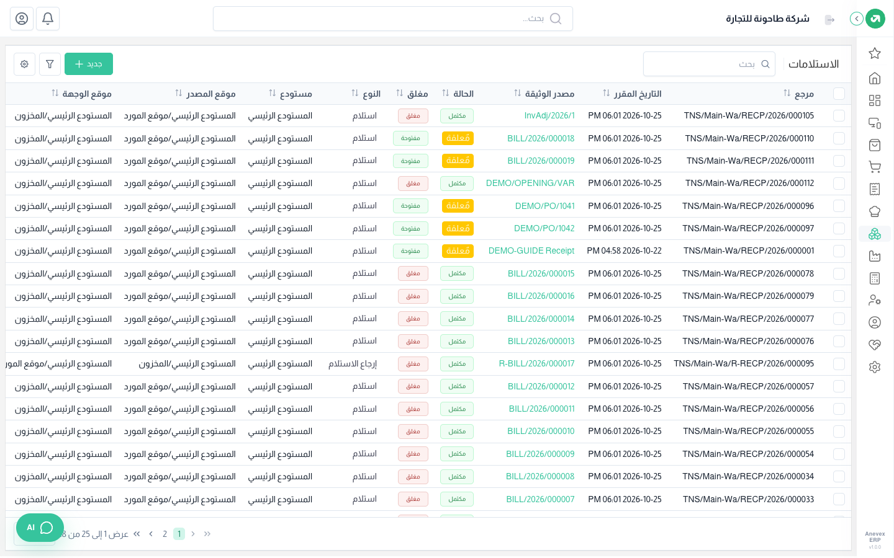Viewport: 894px width, 558px height.
Task: Select the checkbox for RECP/2026/000078
Action: 839,273
